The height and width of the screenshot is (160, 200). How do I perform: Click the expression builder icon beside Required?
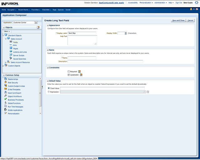tap(79, 72)
